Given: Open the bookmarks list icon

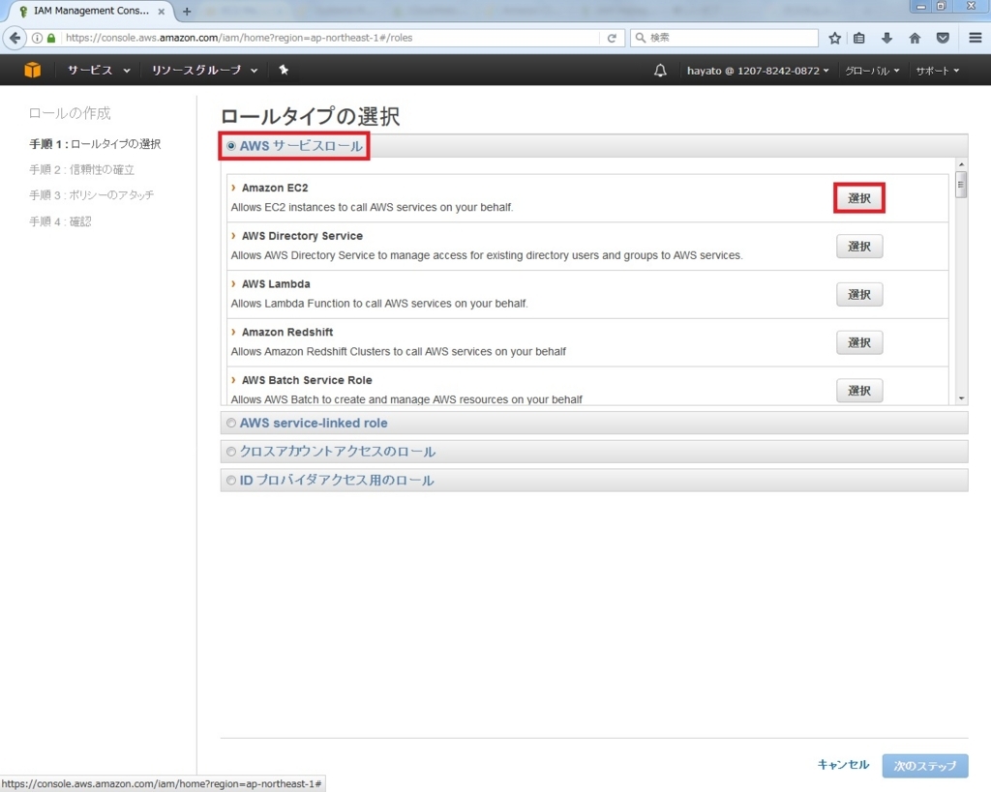Looking at the screenshot, I should [x=859, y=38].
